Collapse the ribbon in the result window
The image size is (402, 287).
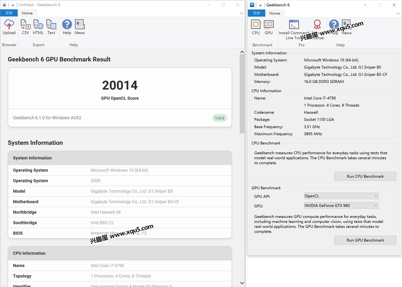[241, 13]
